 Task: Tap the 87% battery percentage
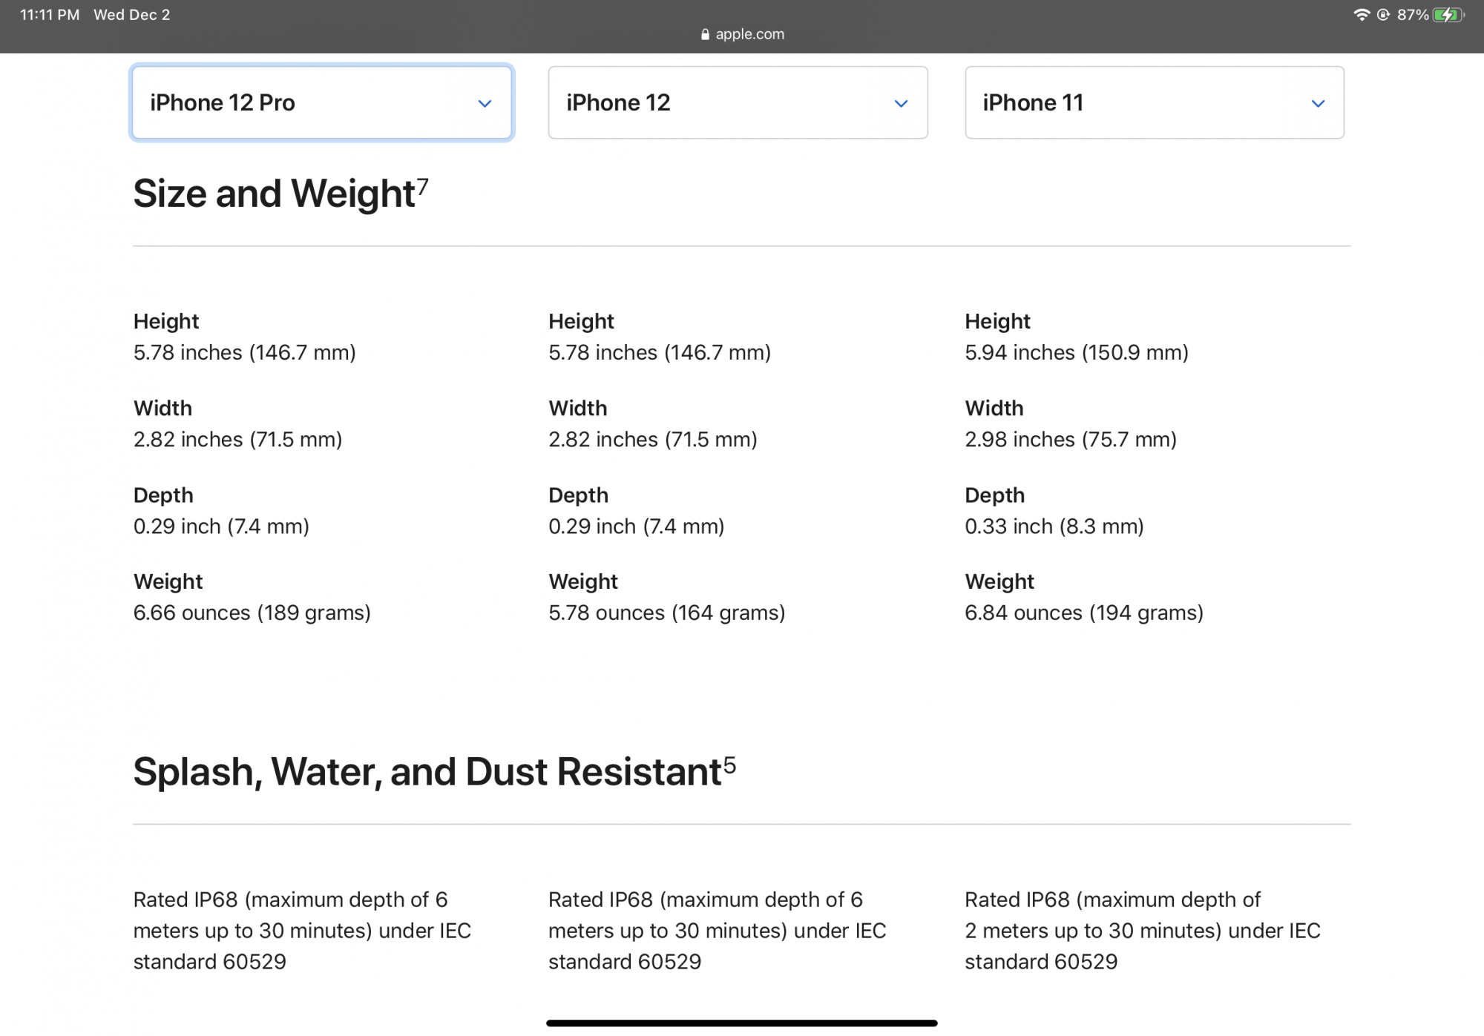[1412, 15]
